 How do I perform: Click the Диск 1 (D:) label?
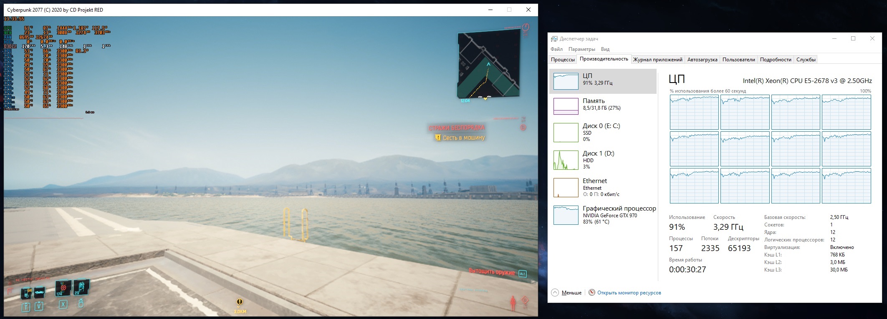[x=599, y=153]
